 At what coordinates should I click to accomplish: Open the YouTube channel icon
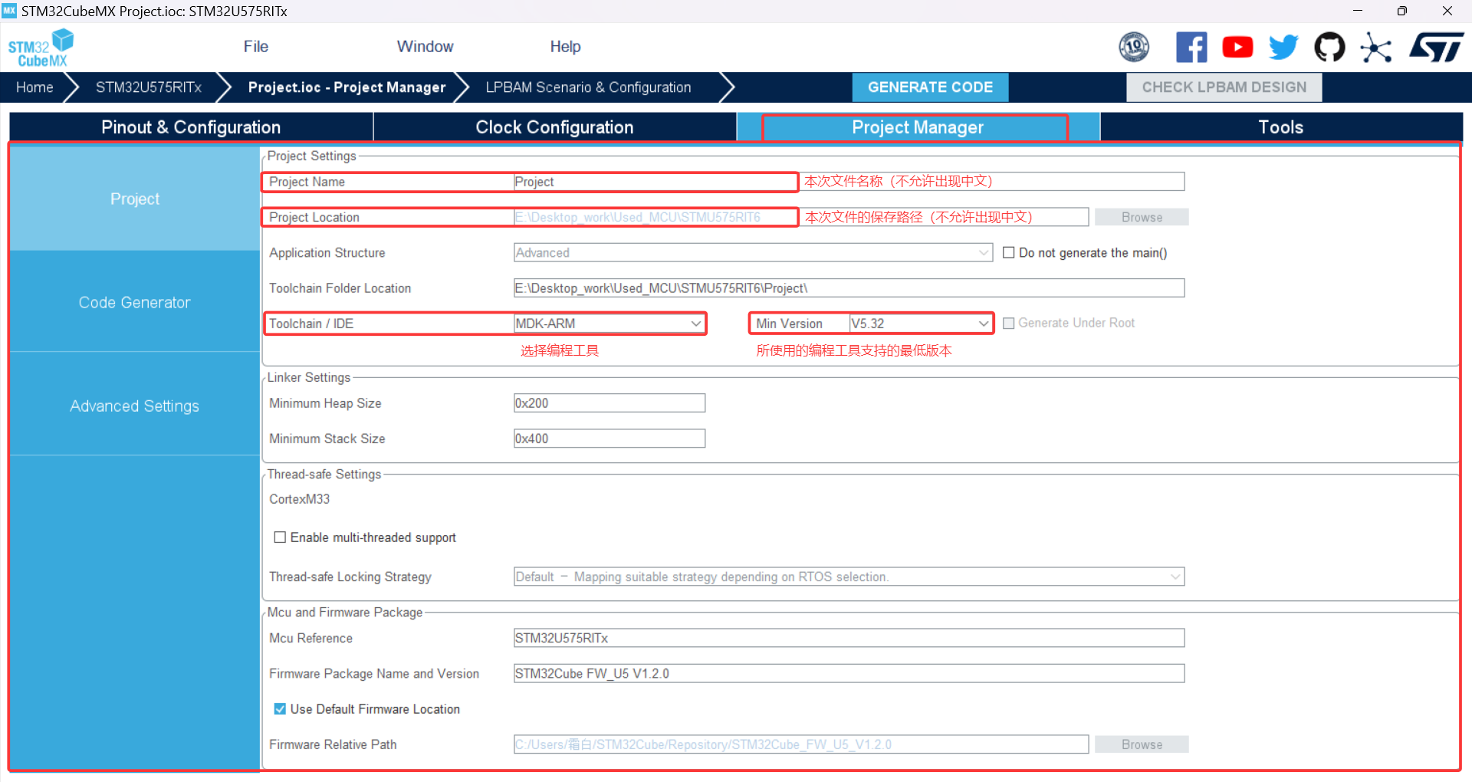pyautogui.click(x=1237, y=47)
